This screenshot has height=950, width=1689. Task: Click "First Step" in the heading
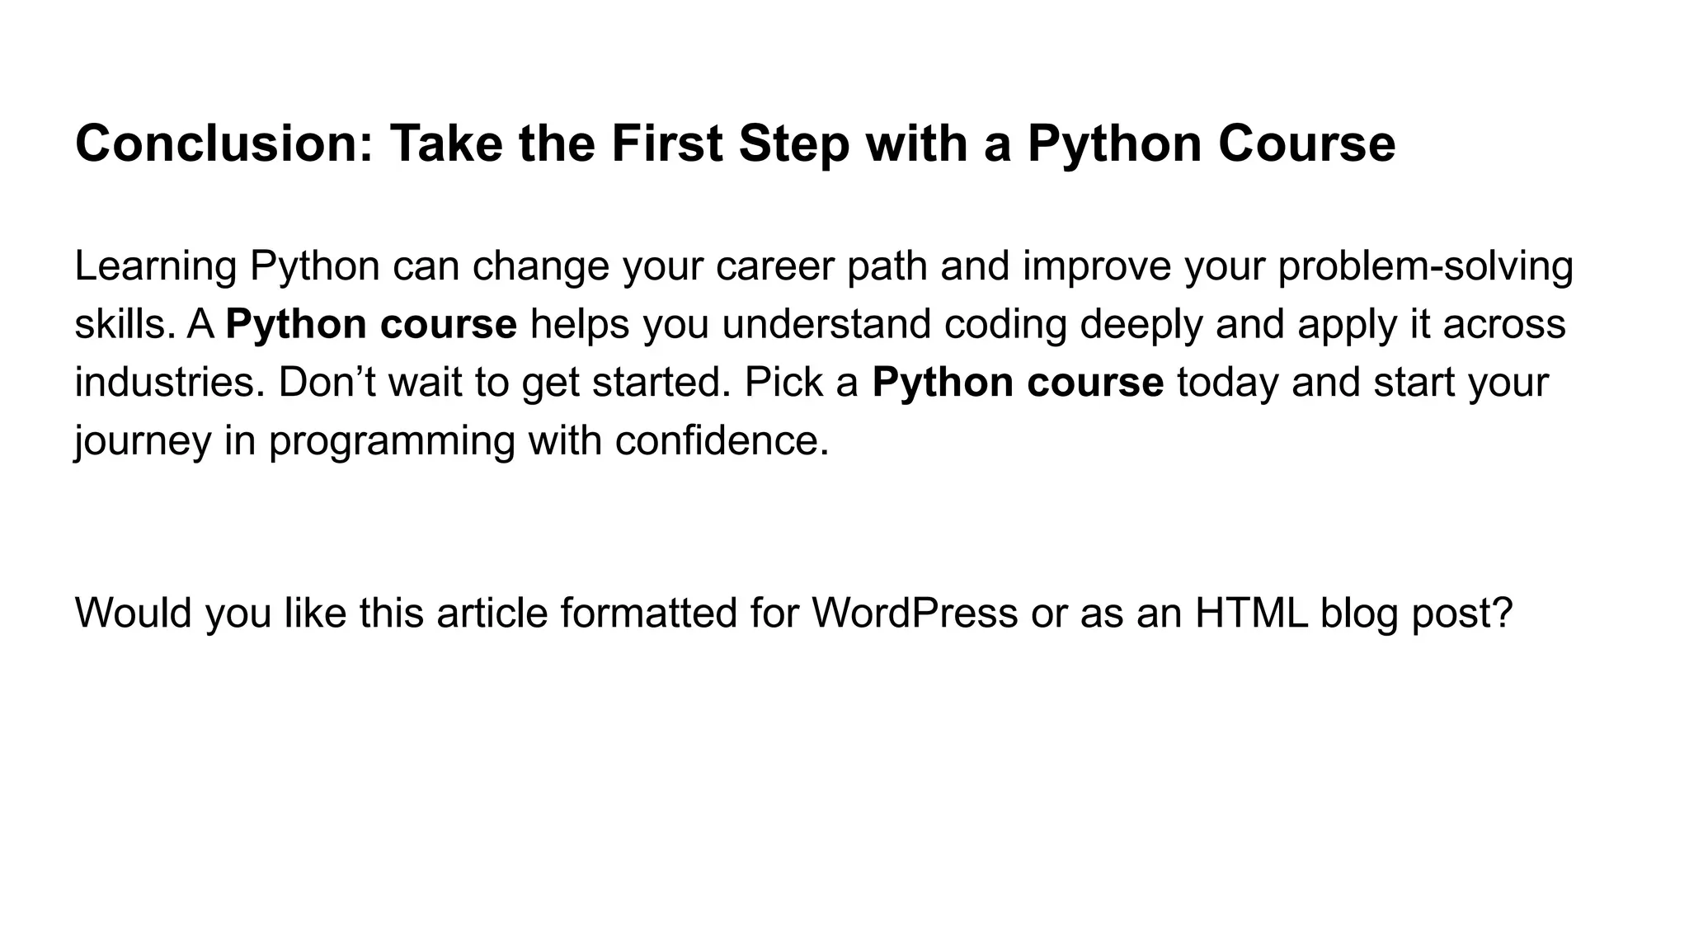click(x=730, y=143)
